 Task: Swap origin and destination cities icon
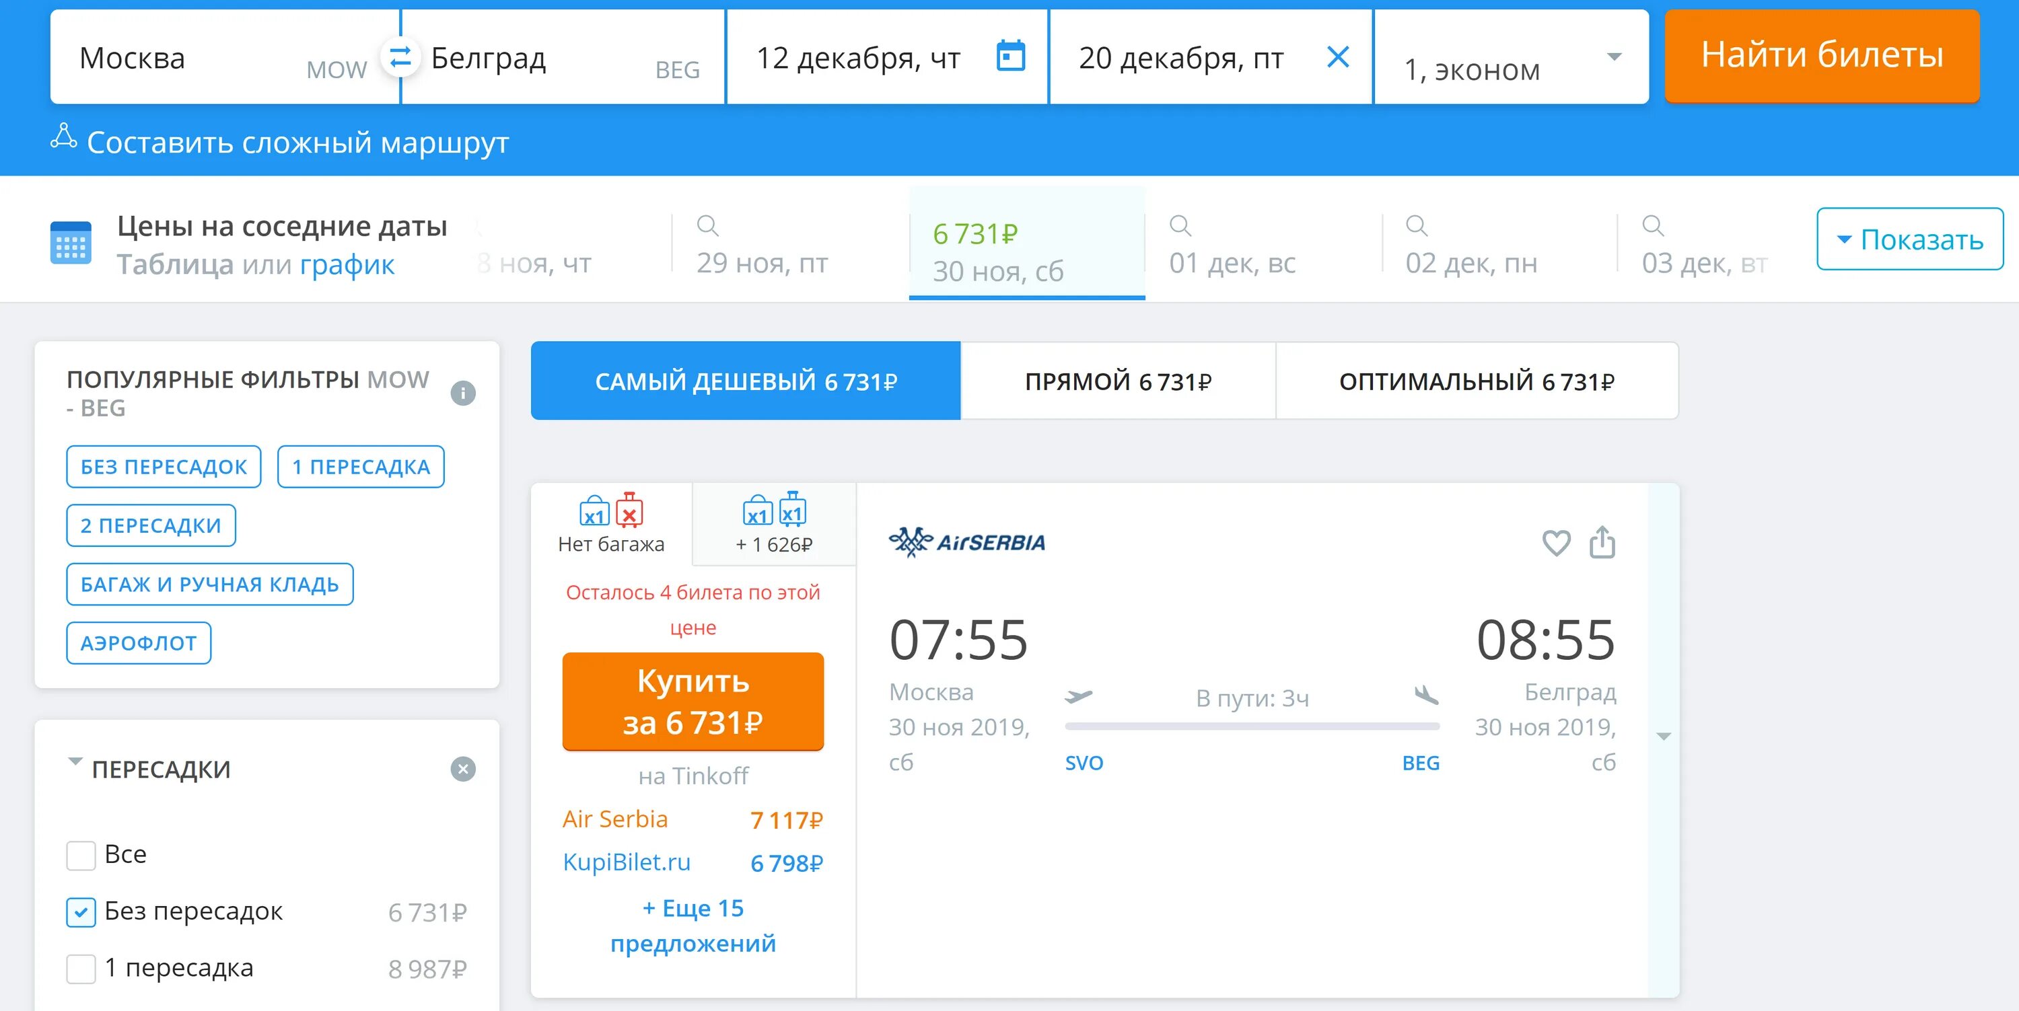tap(400, 57)
